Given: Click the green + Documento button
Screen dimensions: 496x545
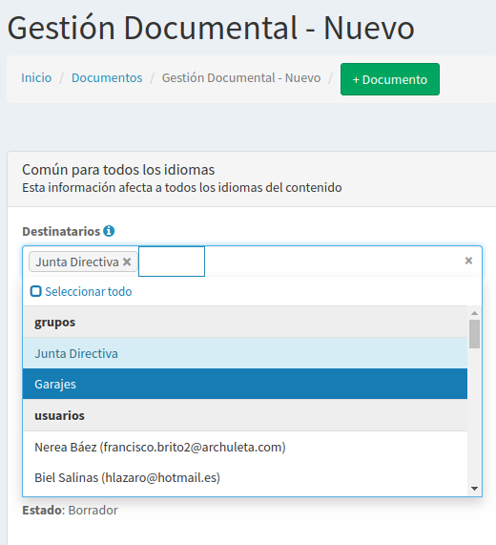Looking at the screenshot, I should pos(390,79).
